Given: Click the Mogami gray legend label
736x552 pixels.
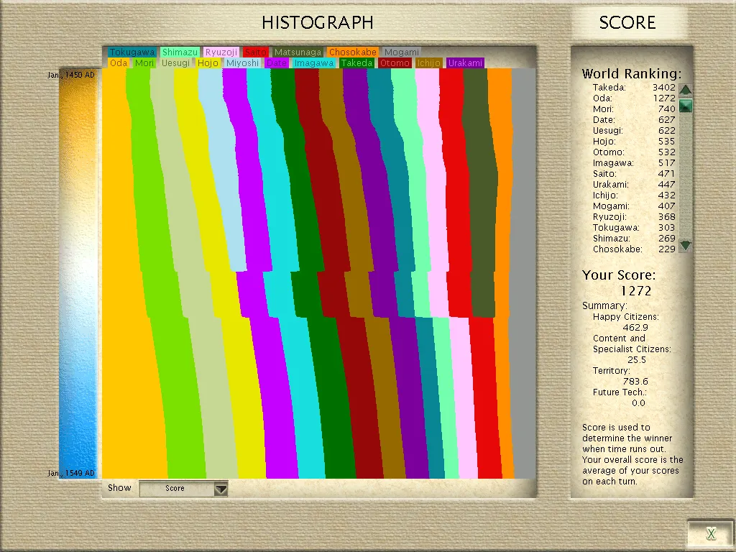Looking at the screenshot, I should [401, 52].
